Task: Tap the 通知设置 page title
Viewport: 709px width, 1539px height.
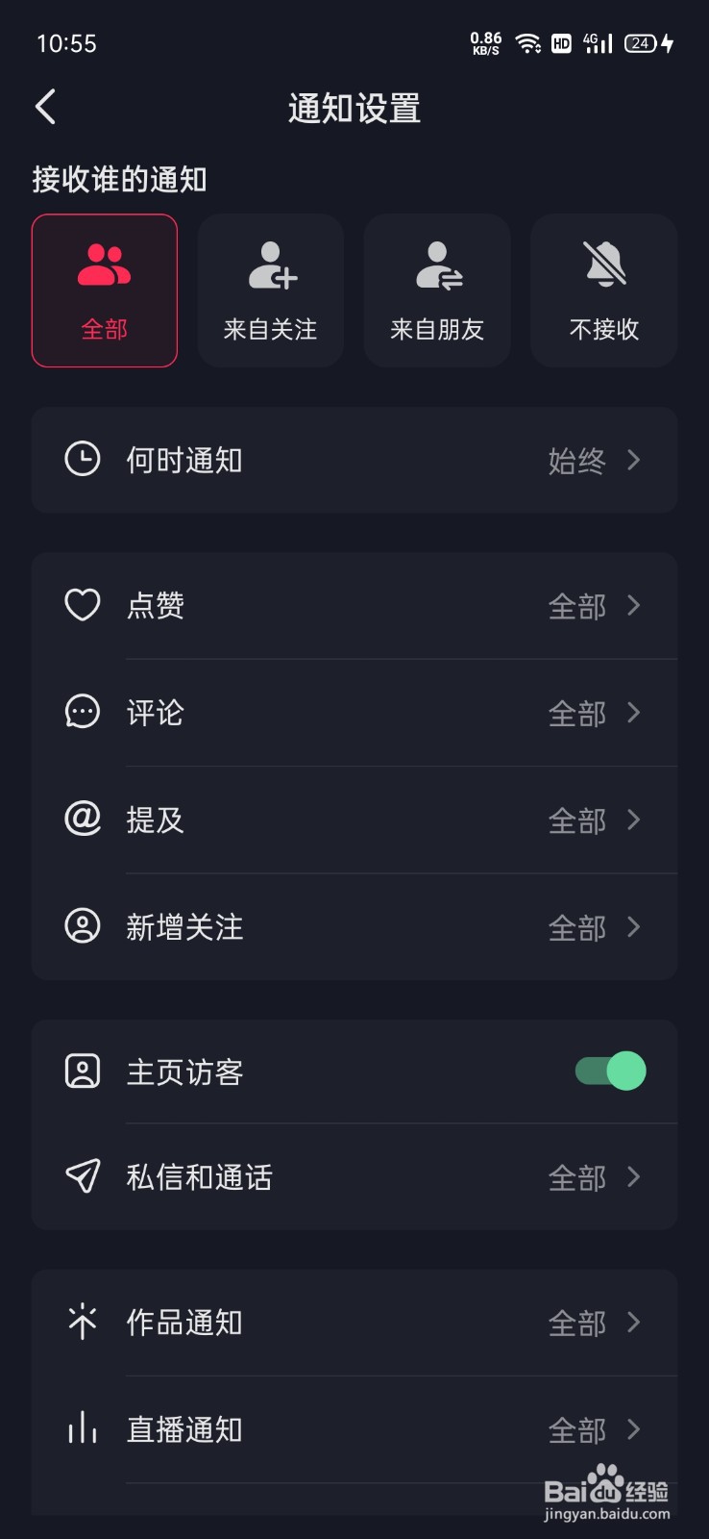Action: tap(354, 109)
